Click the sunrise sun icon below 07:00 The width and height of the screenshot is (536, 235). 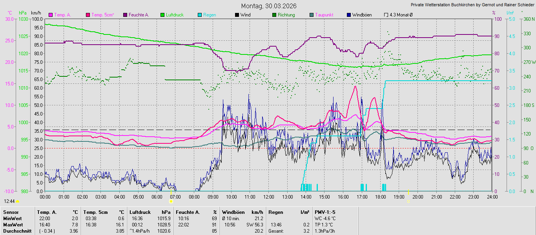point(171,201)
